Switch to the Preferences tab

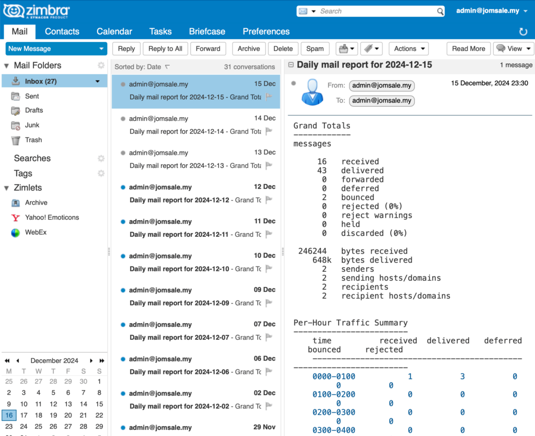tap(266, 31)
